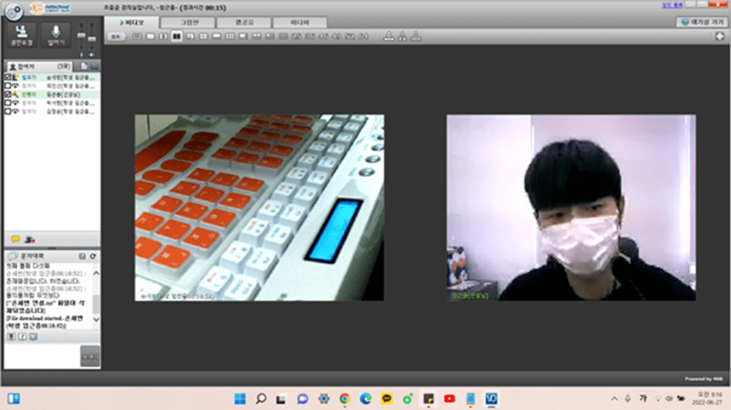Open the fourth tab 미디어

tap(299, 23)
